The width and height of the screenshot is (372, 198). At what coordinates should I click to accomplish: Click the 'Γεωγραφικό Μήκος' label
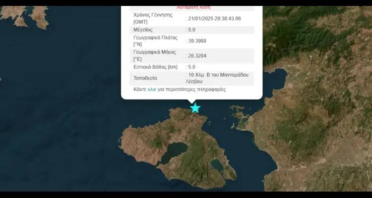tap(156, 52)
